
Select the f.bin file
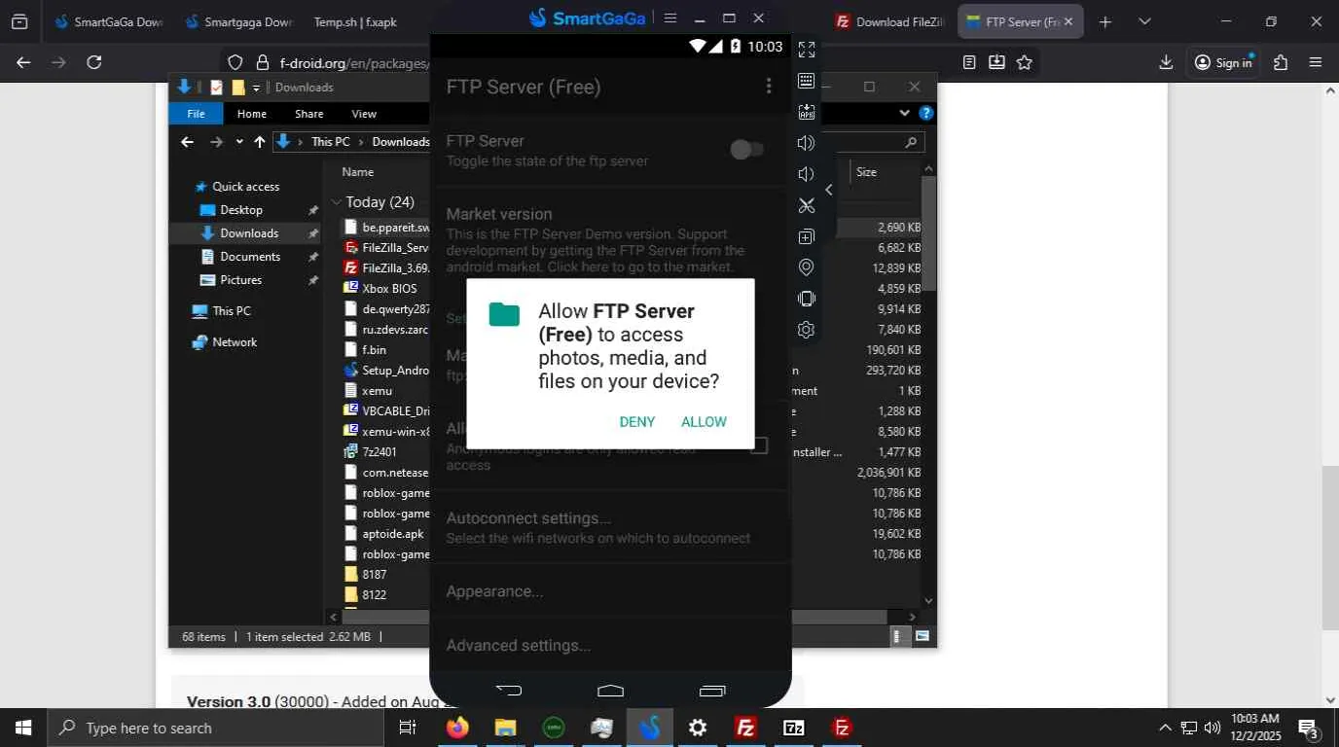click(374, 349)
